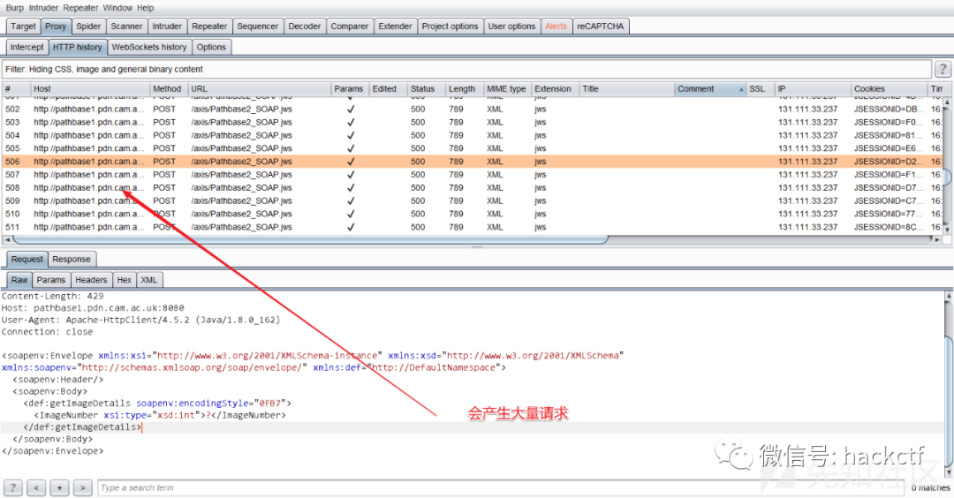Click JSESSIONID cookie cell in row 510
954x498 pixels.
click(888, 214)
